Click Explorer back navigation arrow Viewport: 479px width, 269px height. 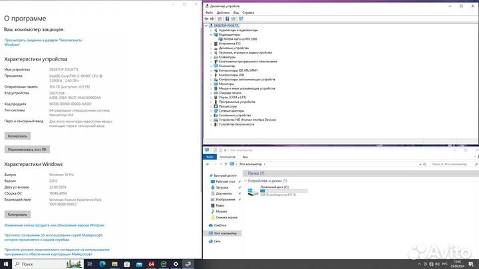[208, 164]
